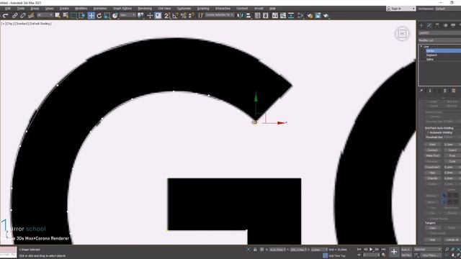Click the Use Pivot Point Center icon
461x259 pixels.
click(x=141, y=16)
